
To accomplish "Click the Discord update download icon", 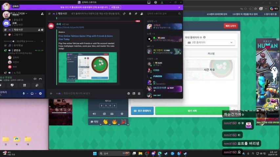I will pyautogui.click(x=162, y=2).
